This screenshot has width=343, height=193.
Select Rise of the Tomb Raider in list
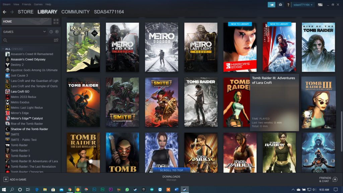(x=27, y=124)
